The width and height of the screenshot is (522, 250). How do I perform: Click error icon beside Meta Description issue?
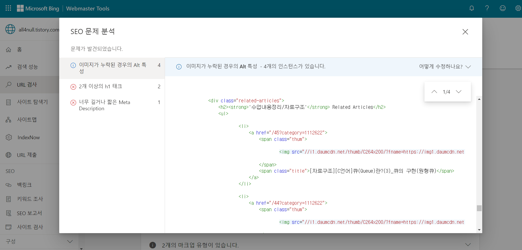[73, 102]
